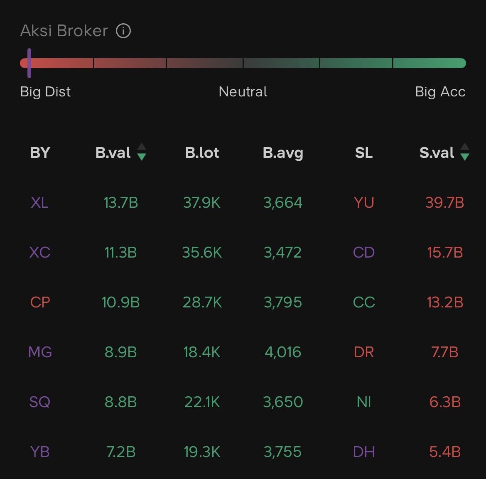Select seller broker CC
Image resolution: width=486 pixels, height=479 pixels.
click(x=364, y=302)
